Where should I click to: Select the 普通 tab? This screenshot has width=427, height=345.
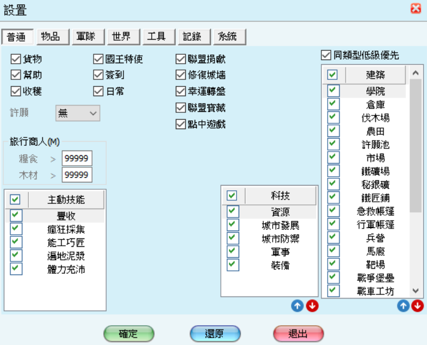tap(17, 37)
